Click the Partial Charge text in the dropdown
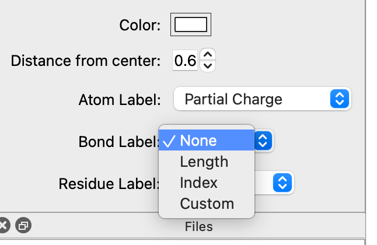The width and height of the screenshot is (377, 245). (x=233, y=99)
